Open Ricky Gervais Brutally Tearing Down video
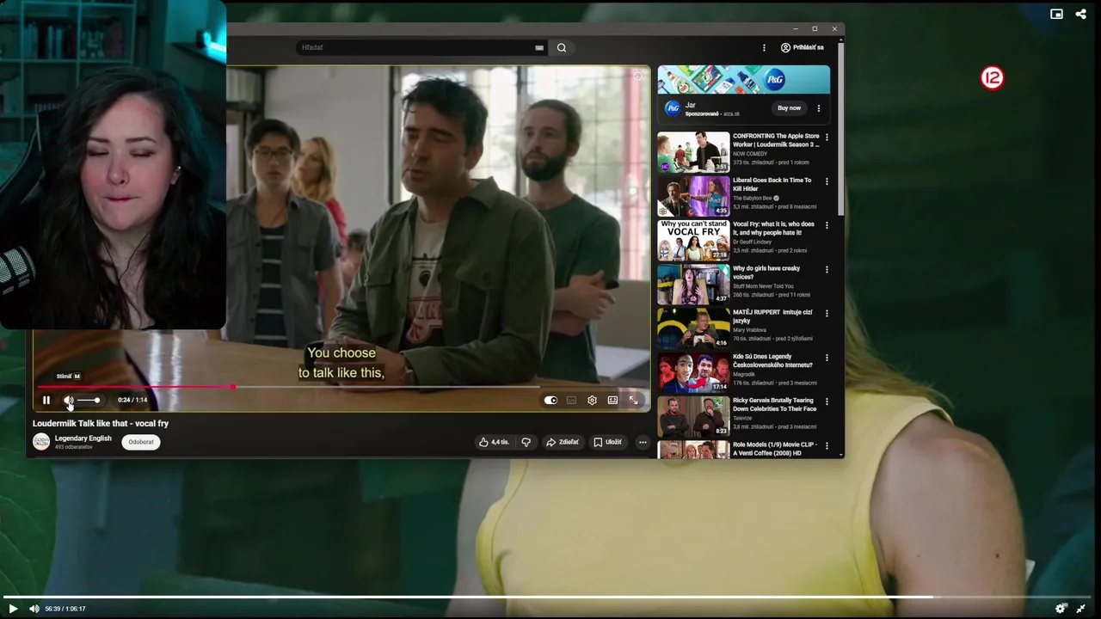This screenshot has width=1101, height=619. click(x=774, y=405)
